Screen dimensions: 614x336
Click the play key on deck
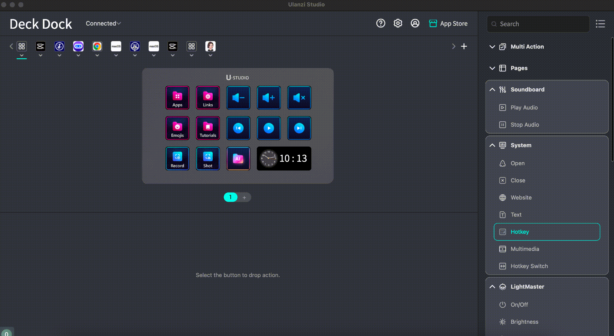pyautogui.click(x=269, y=128)
